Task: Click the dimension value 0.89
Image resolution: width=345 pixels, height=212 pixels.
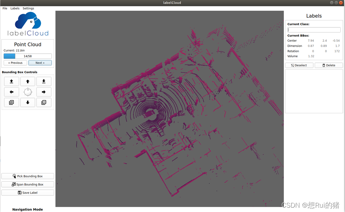Action: click(324, 46)
